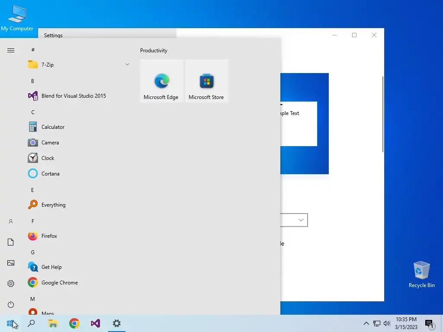
Task: Jump to the C letter header
Action: [x=33, y=112]
